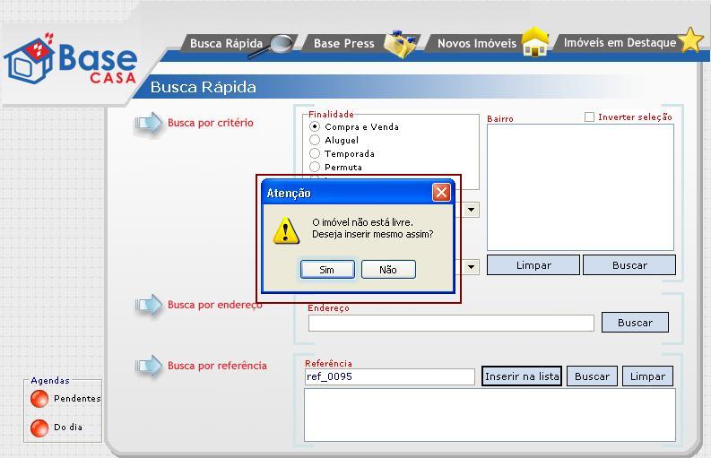Click the red Do dia agenda indicator
Image resolution: width=711 pixels, height=458 pixels.
pyautogui.click(x=39, y=428)
